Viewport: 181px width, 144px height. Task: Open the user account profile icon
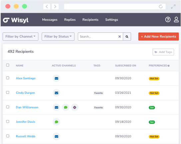pos(176,20)
